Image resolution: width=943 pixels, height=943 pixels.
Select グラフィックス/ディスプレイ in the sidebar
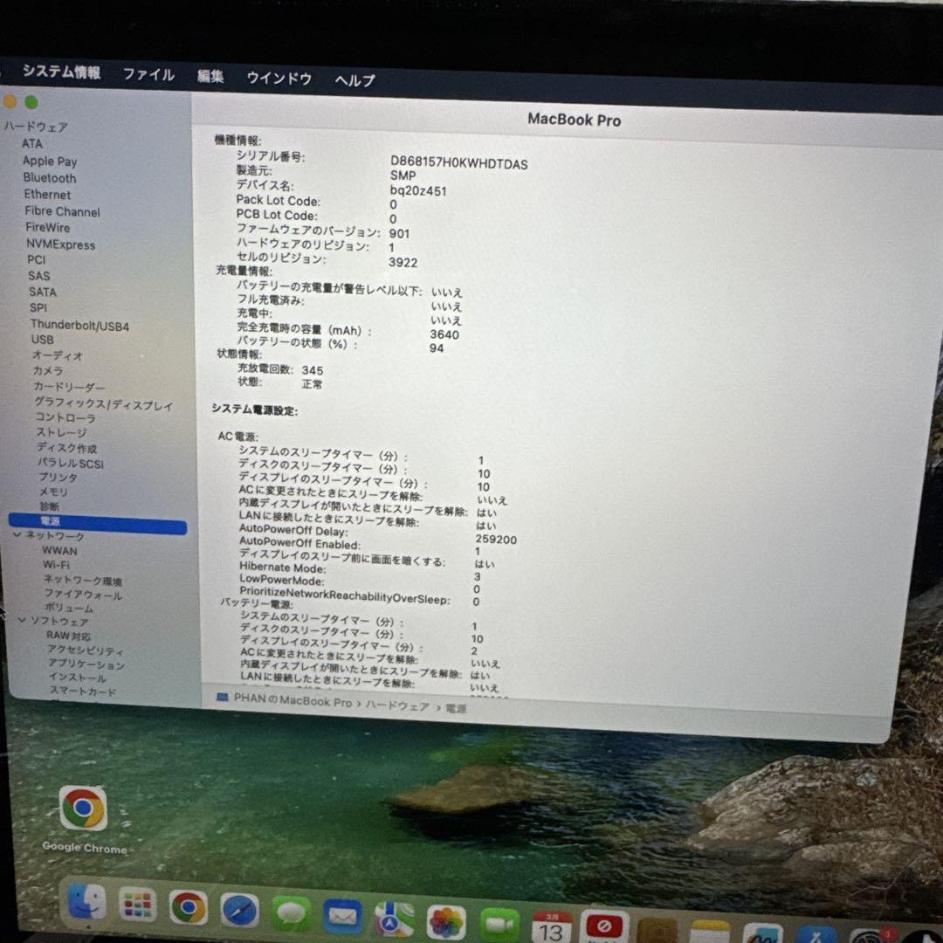point(104,404)
